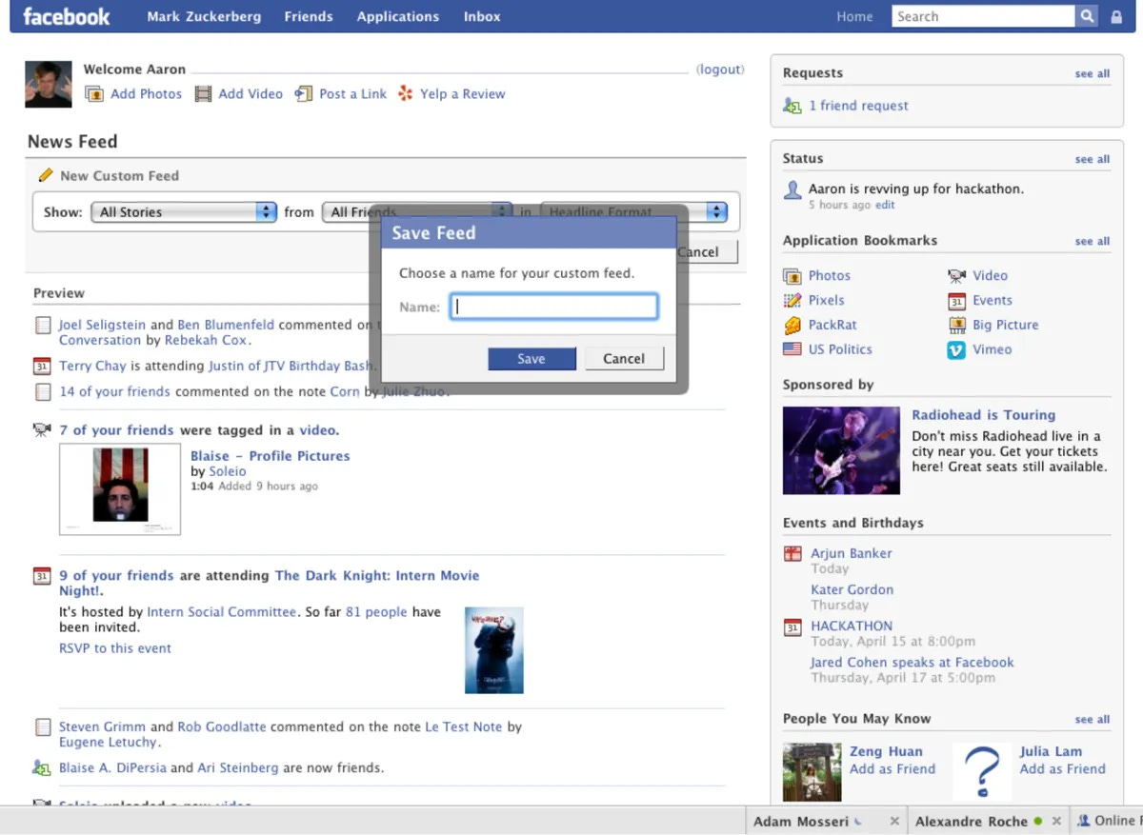Open Radiohead is Touring ad link
The width and height of the screenshot is (1143, 835).
[984, 415]
